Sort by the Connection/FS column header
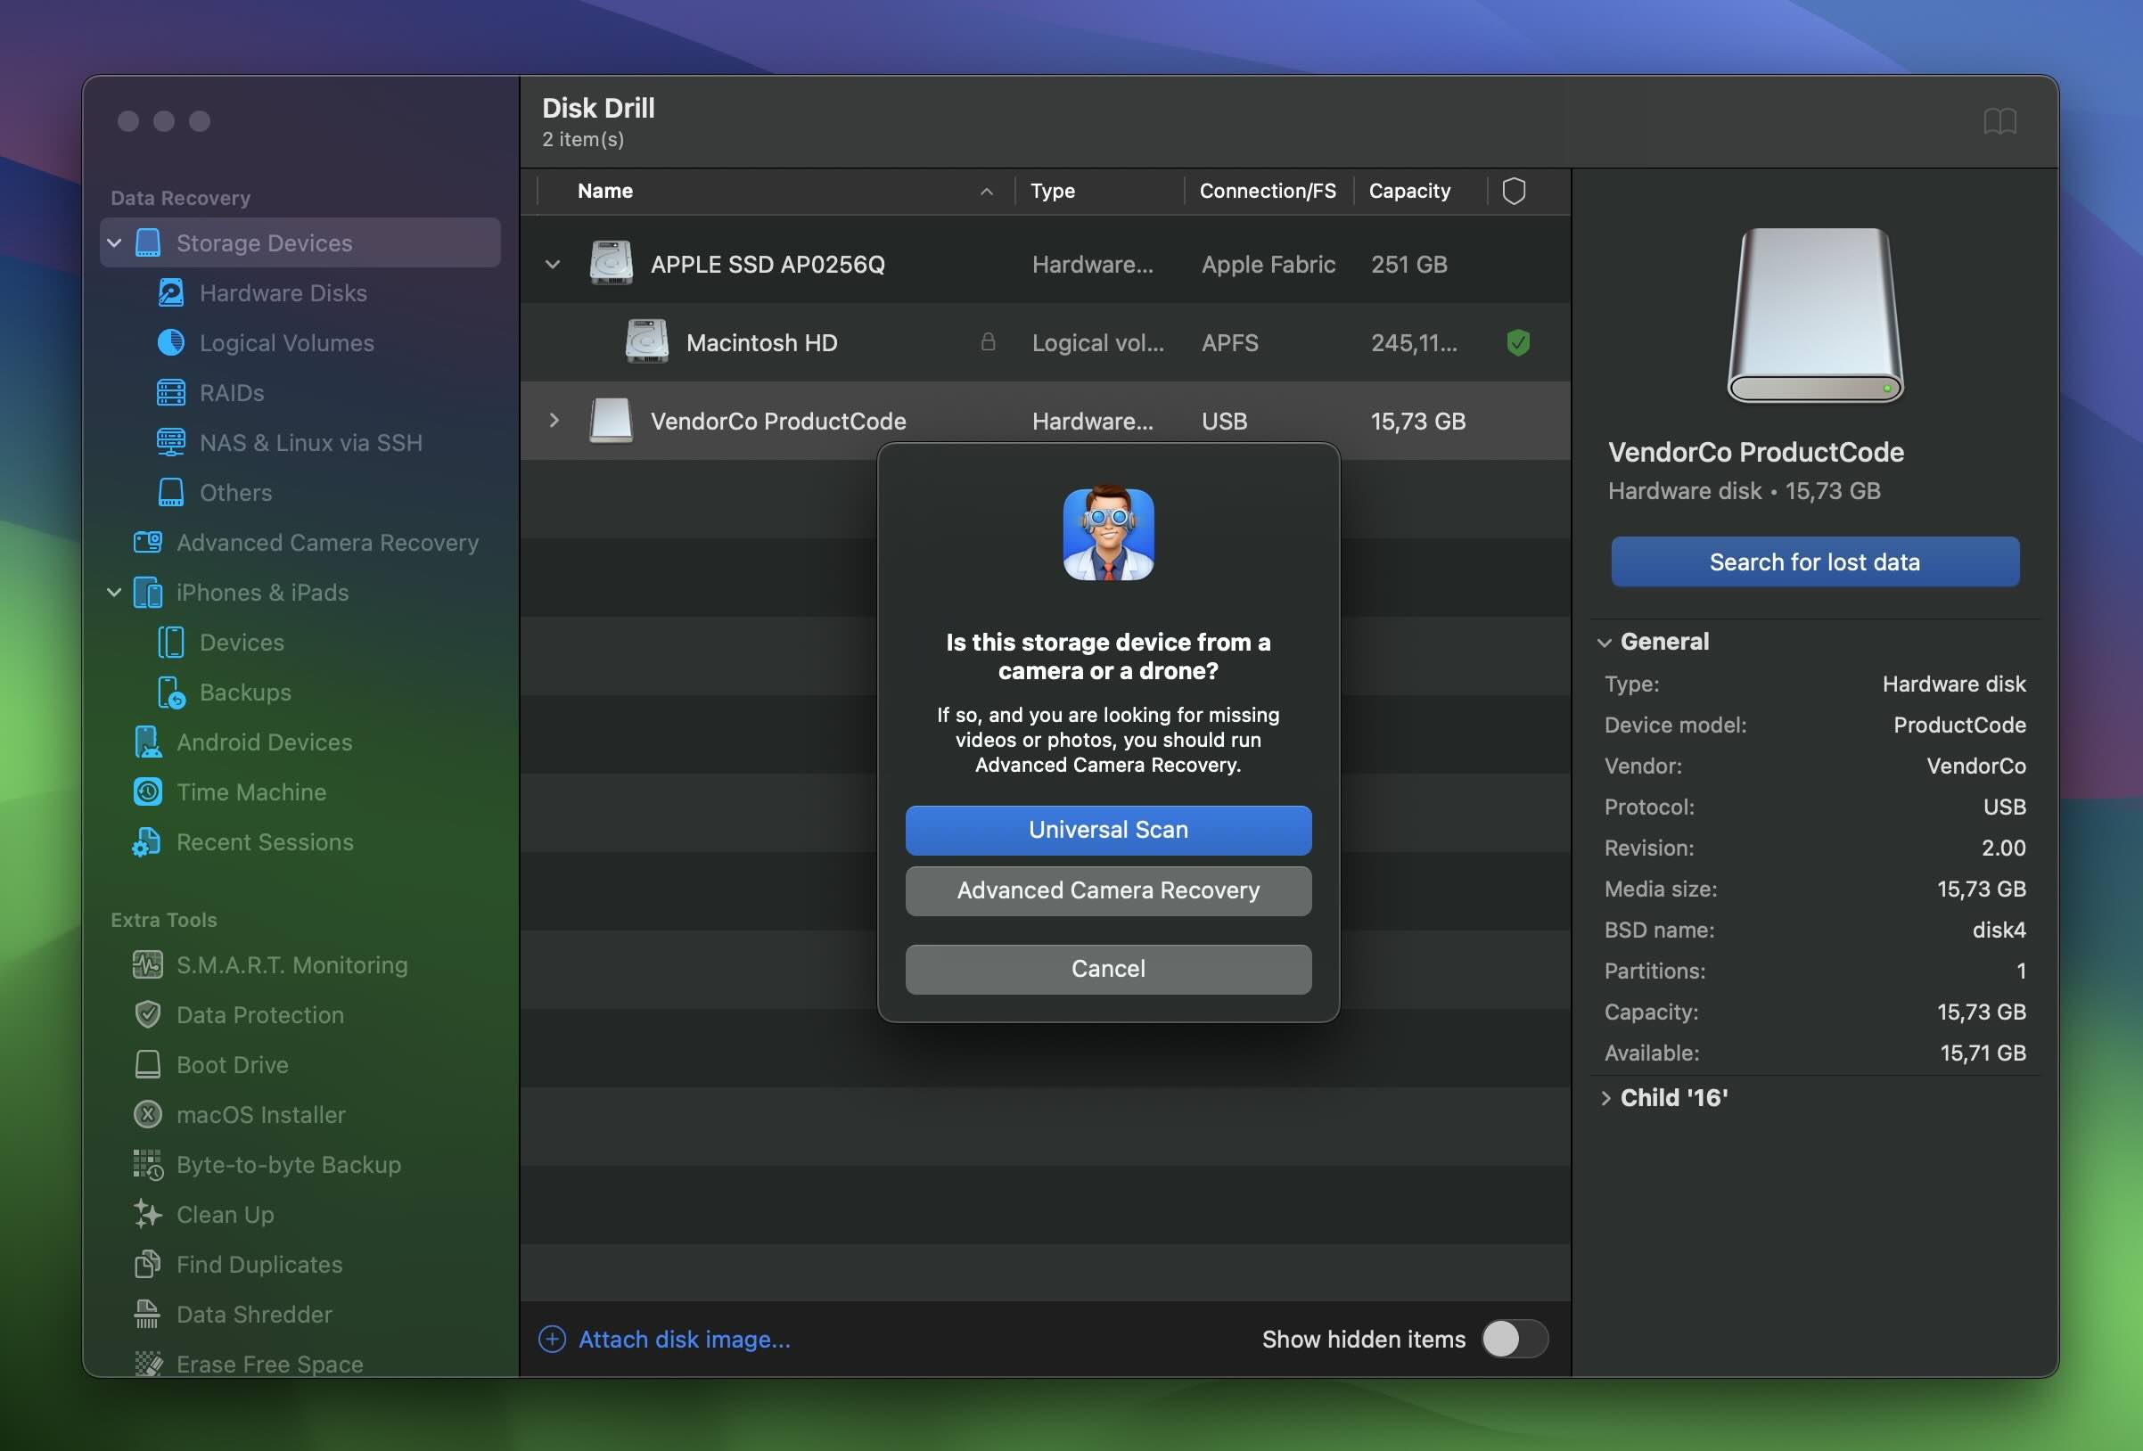The image size is (2143, 1451). (x=1268, y=191)
